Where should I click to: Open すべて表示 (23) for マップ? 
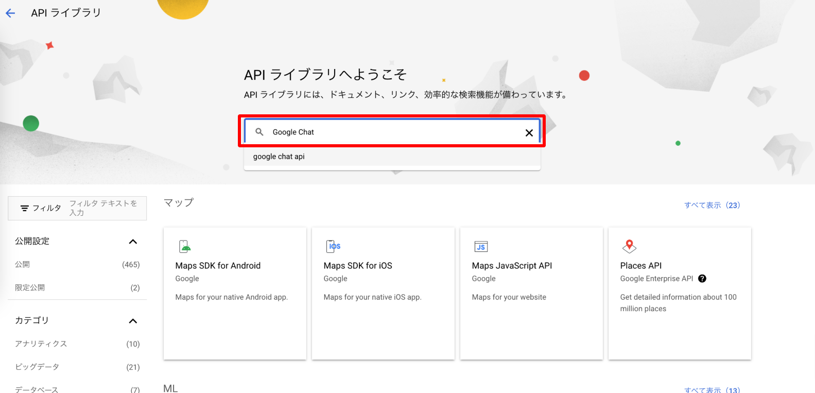[x=712, y=205]
